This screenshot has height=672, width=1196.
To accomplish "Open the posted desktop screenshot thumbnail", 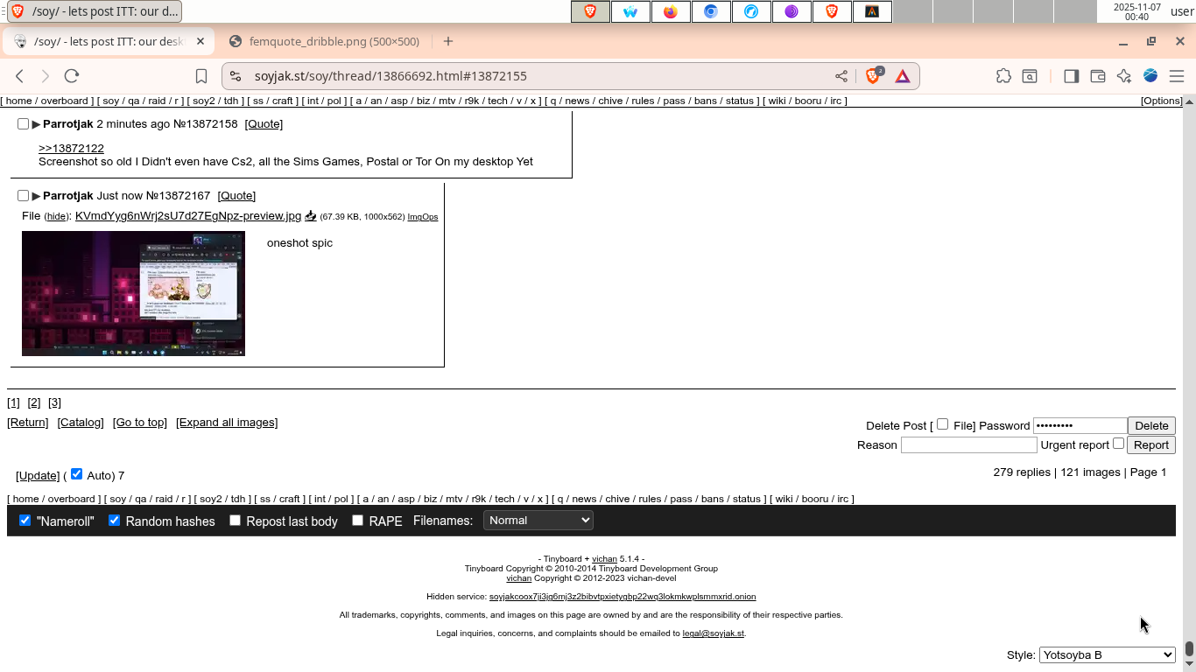I will point(133,293).
